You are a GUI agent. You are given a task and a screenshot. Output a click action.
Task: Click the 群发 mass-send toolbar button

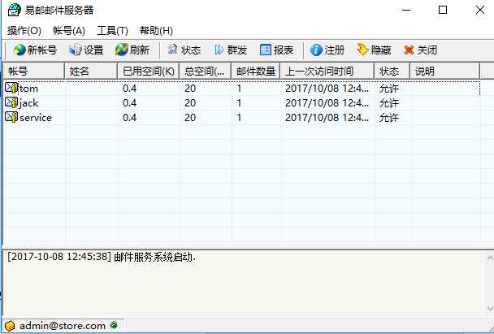click(x=231, y=50)
